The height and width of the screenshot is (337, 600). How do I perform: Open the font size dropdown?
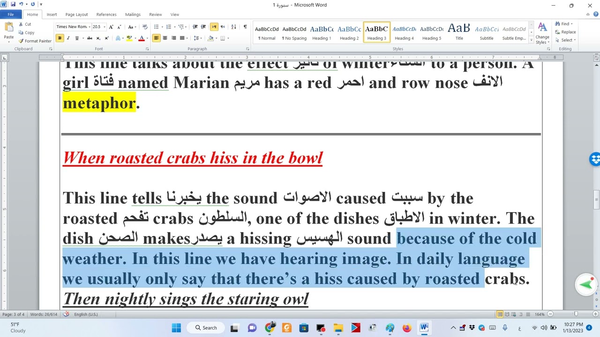click(104, 27)
